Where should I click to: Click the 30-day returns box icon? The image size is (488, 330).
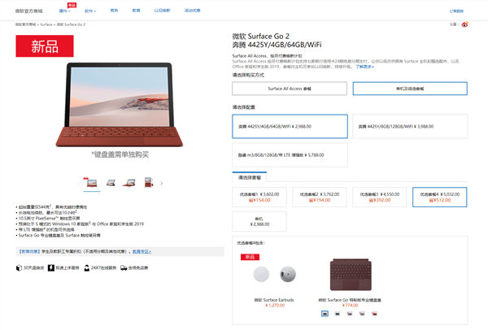19,267
